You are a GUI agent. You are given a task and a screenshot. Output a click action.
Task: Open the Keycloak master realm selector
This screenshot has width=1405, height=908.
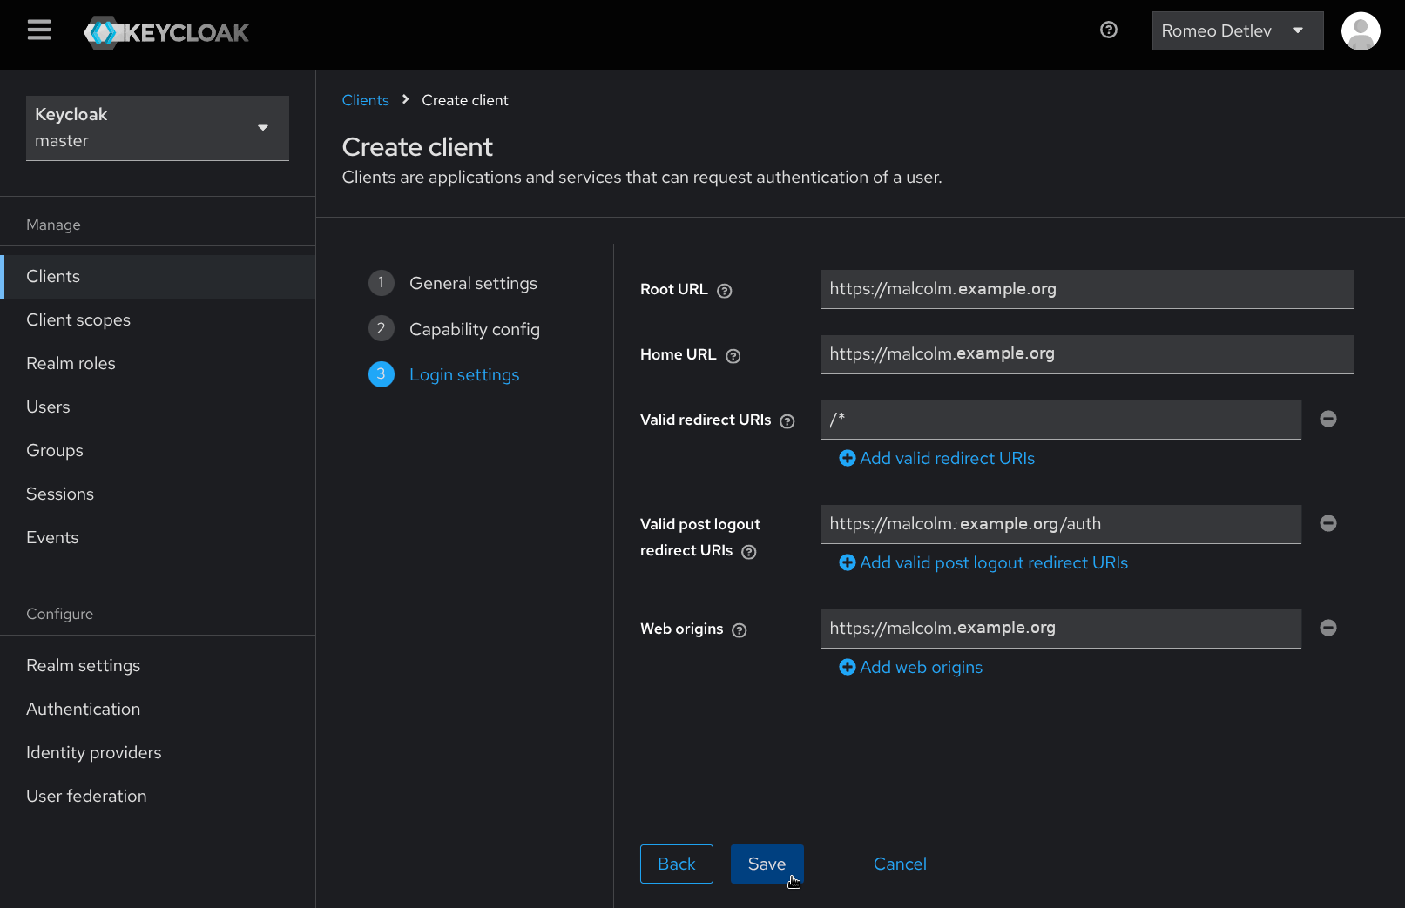[158, 128]
